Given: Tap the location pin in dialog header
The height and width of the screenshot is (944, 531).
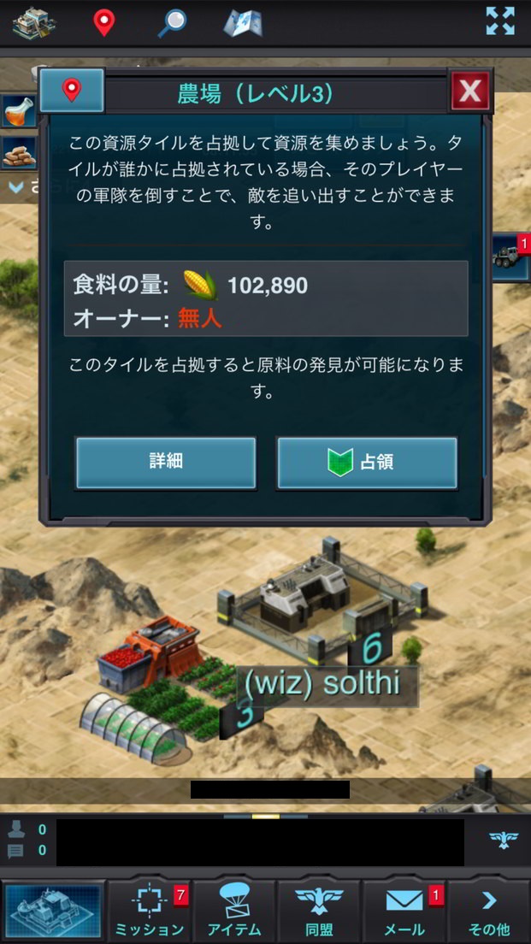Looking at the screenshot, I should coord(72,91).
